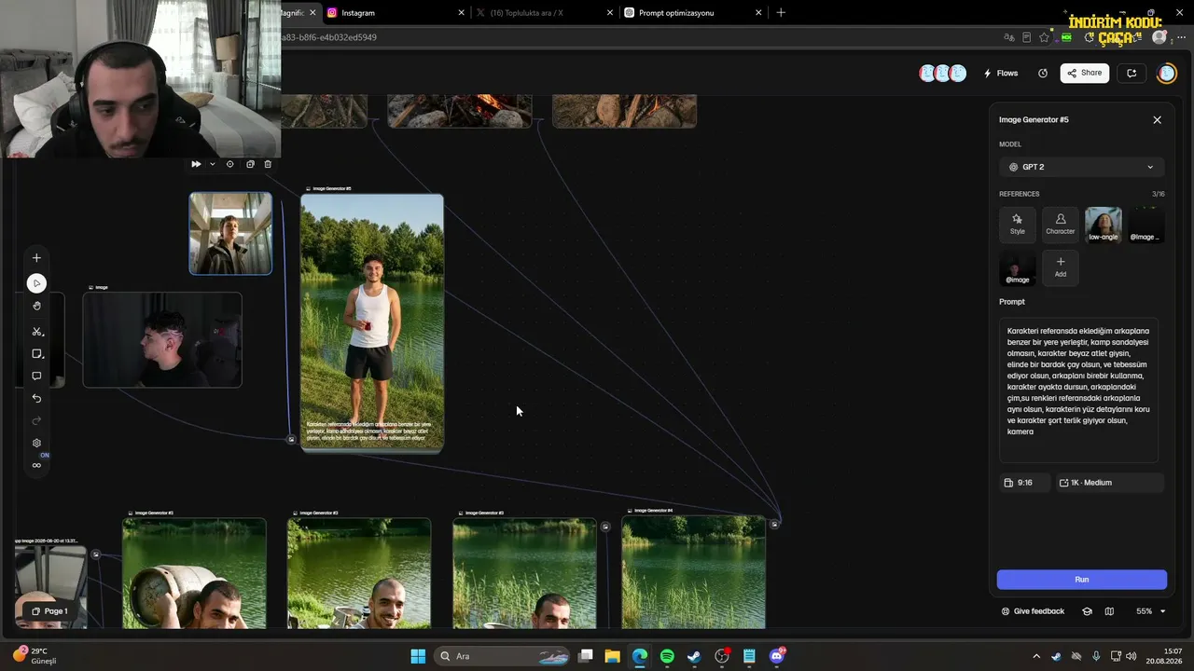The width and height of the screenshot is (1194, 671).
Task: Click the add node plus tool
Action: pyautogui.click(x=36, y=258)
